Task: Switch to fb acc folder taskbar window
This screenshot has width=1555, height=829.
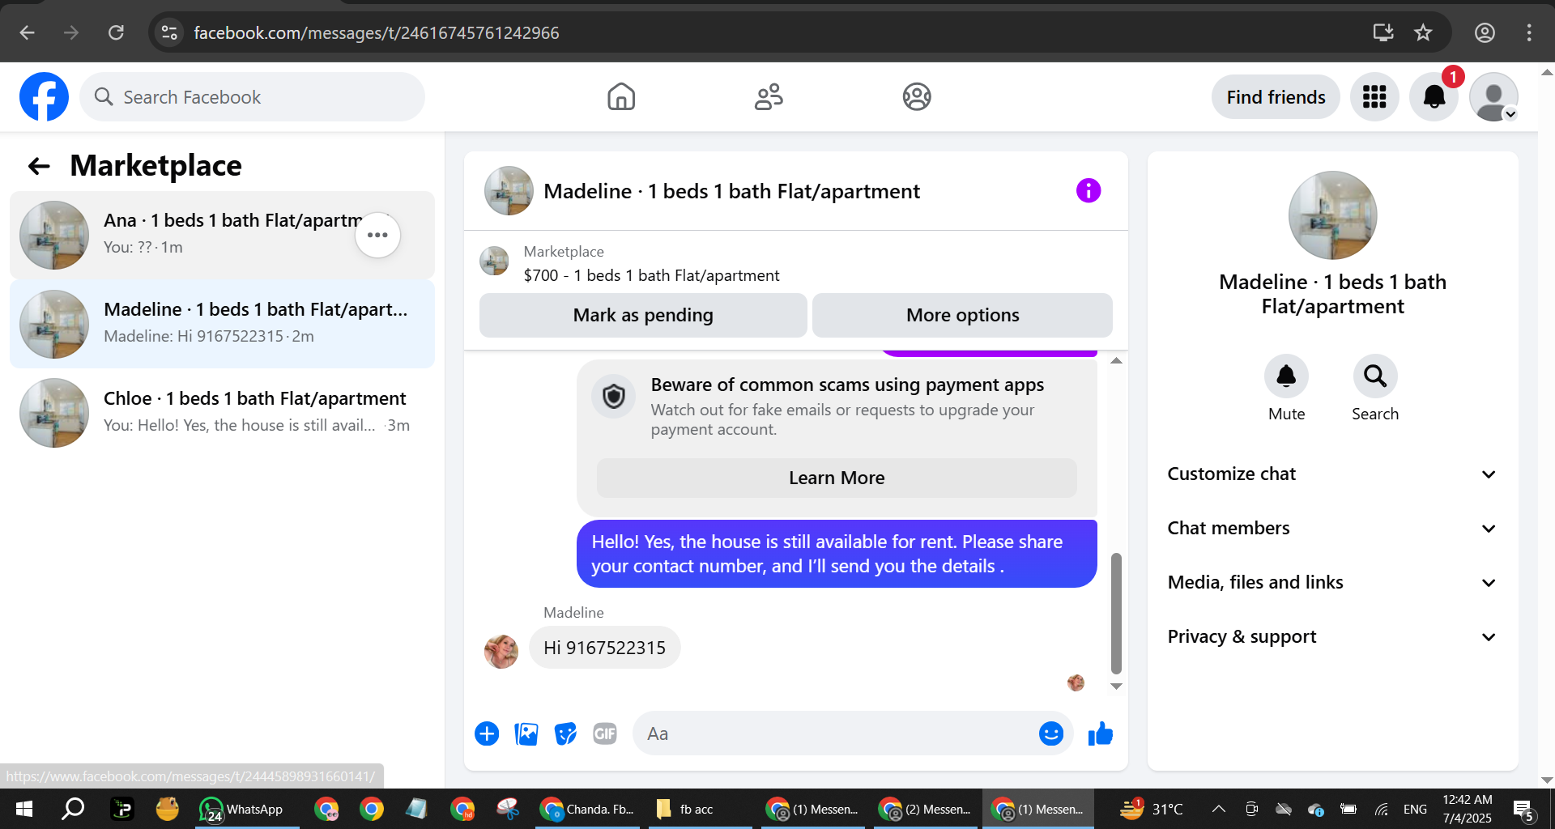Action: click(700, 809)
